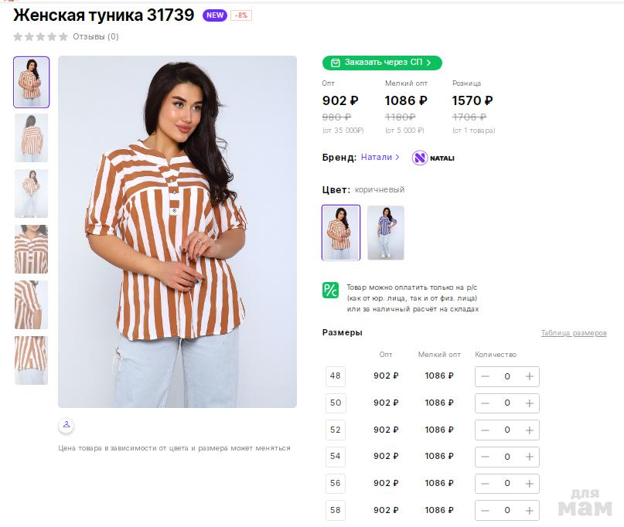Show the second thumbnail, back view

click(x=31, y=138)
